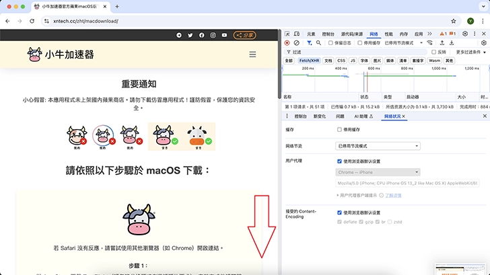This screenshot has height=275, width=490.
Task: Click the 分享 share button
Action: pyautogui.click(x=245, y=35)
